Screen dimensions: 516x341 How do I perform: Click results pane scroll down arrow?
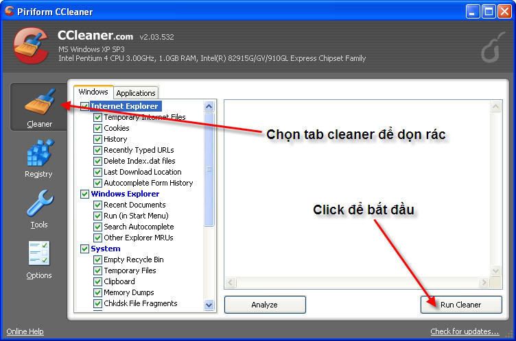(495, 271)
